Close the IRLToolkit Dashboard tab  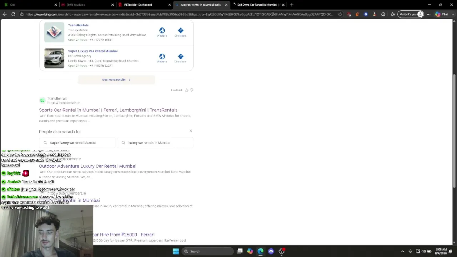point(169,5)
